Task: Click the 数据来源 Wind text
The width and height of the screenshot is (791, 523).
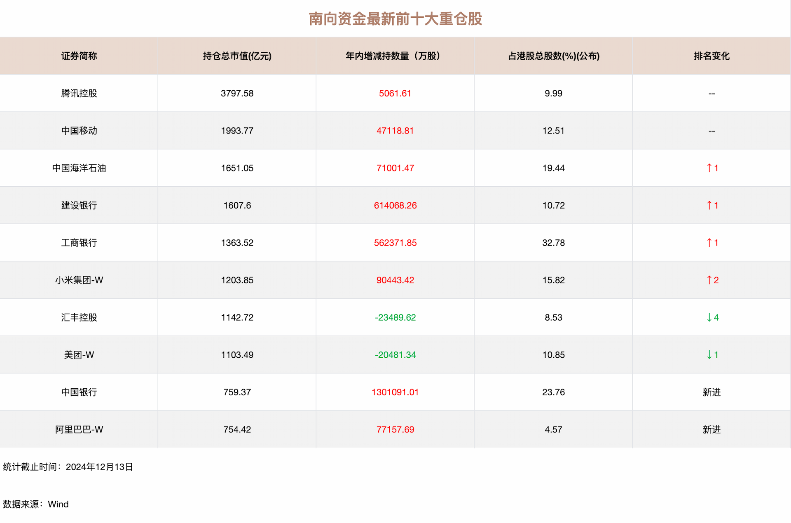Action: pyautogui.click(x=36, y=504)
